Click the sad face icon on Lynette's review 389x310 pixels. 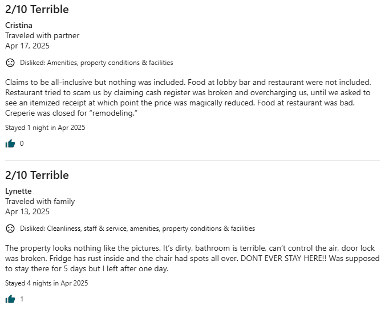coord(10,229)
